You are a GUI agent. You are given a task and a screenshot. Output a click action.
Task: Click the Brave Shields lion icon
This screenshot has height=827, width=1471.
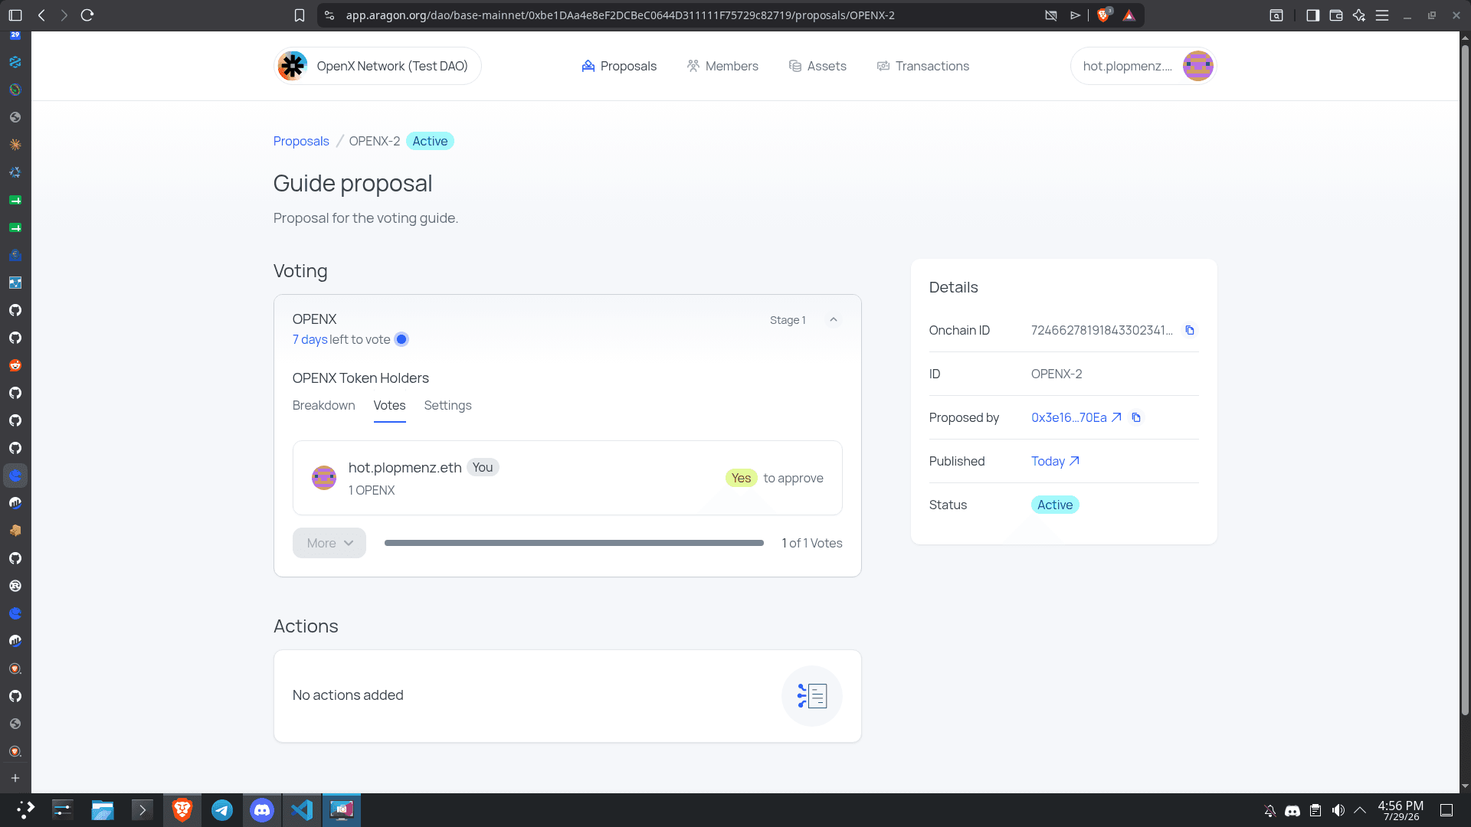pyautogui.click(x=1104, y=15)
